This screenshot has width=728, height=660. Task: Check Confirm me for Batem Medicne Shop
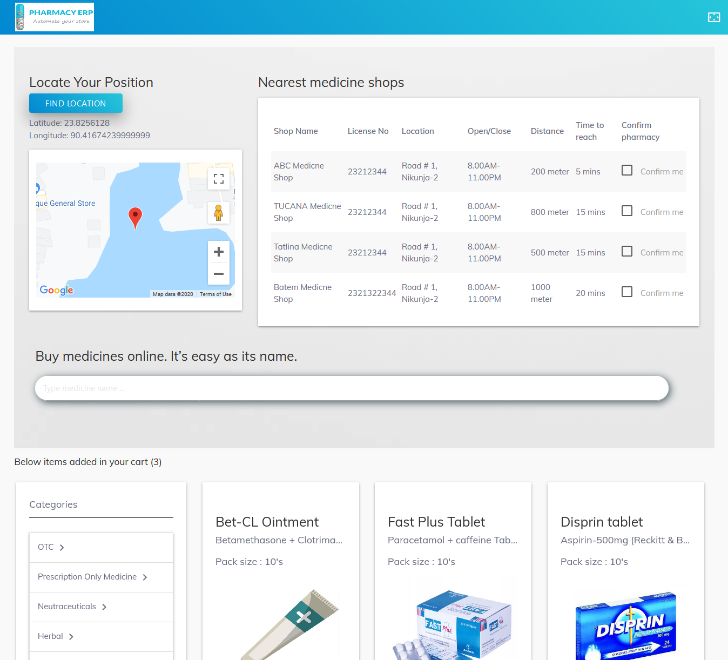coord(627,292)
